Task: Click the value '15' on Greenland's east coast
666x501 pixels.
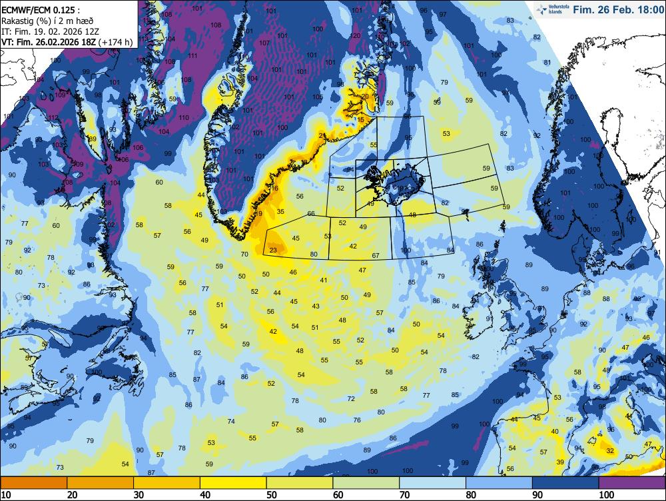Action: tap(361, 120)
